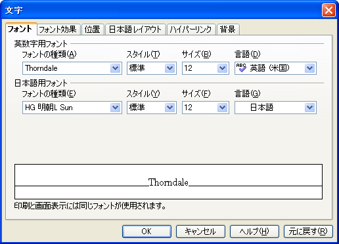Viewport: 339px width, 244px height.
Task: Open Western font サイズ(B) dropdown arrow
Action: 222,68
